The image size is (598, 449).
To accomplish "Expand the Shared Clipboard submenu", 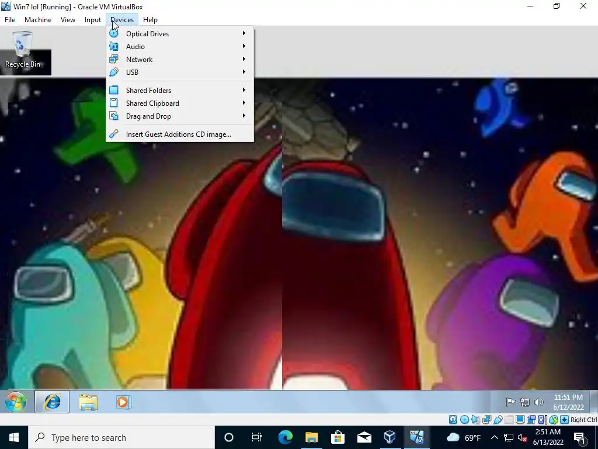I will tap(180, 103).
